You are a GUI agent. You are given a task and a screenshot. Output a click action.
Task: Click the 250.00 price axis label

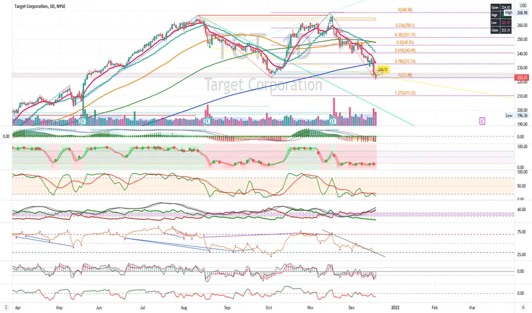522,40
